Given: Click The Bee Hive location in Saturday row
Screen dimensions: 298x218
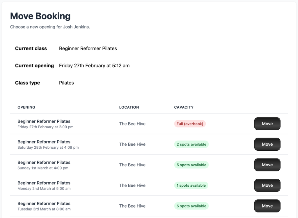Looking at the screenshot, I should pyautogui.click(x=132, y=144).
